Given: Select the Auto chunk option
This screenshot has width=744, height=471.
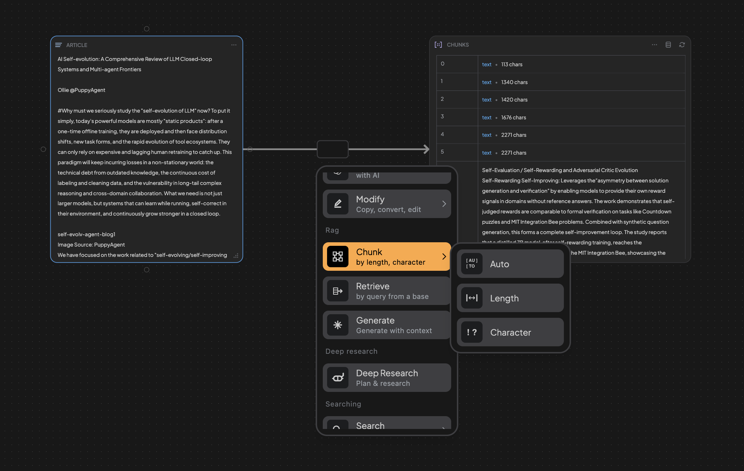Looking at the screenshot, I should pyautogui.click(x=510, y=264).
